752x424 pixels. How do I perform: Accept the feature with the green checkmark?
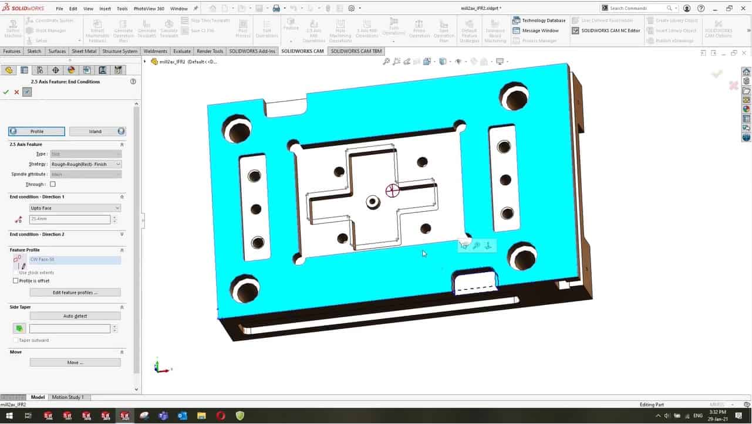click(6, 92)
